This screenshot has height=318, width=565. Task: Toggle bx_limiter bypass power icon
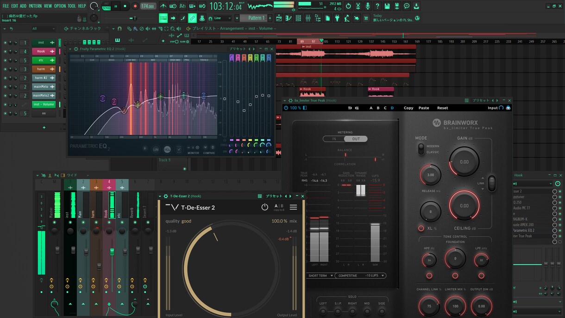(x=286, y=108)
